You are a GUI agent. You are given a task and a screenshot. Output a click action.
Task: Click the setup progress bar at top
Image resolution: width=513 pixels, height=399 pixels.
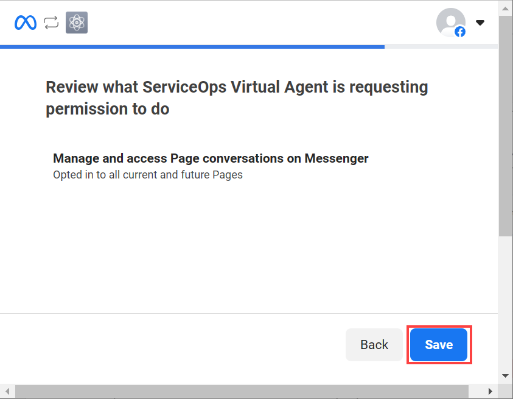click(249, 47)
